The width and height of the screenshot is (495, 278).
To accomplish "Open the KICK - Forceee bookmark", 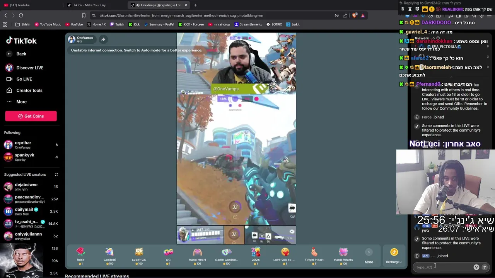I will click(191, 24).
